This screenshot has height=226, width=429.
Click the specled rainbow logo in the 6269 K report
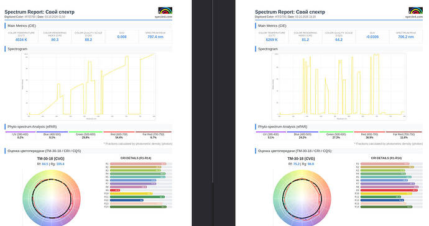click(x=415, y=11)
